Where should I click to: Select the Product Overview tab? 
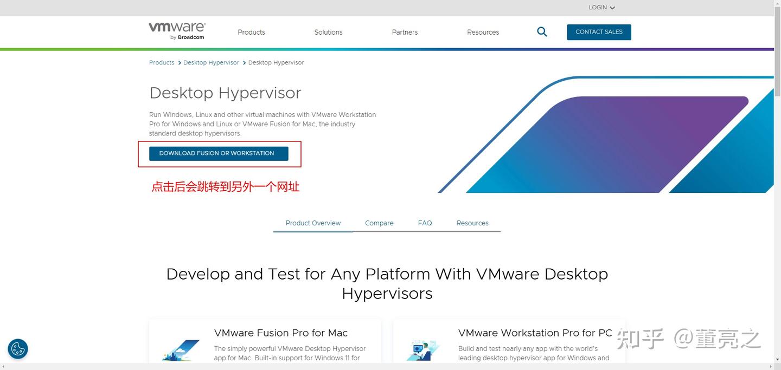coord(313,223)
